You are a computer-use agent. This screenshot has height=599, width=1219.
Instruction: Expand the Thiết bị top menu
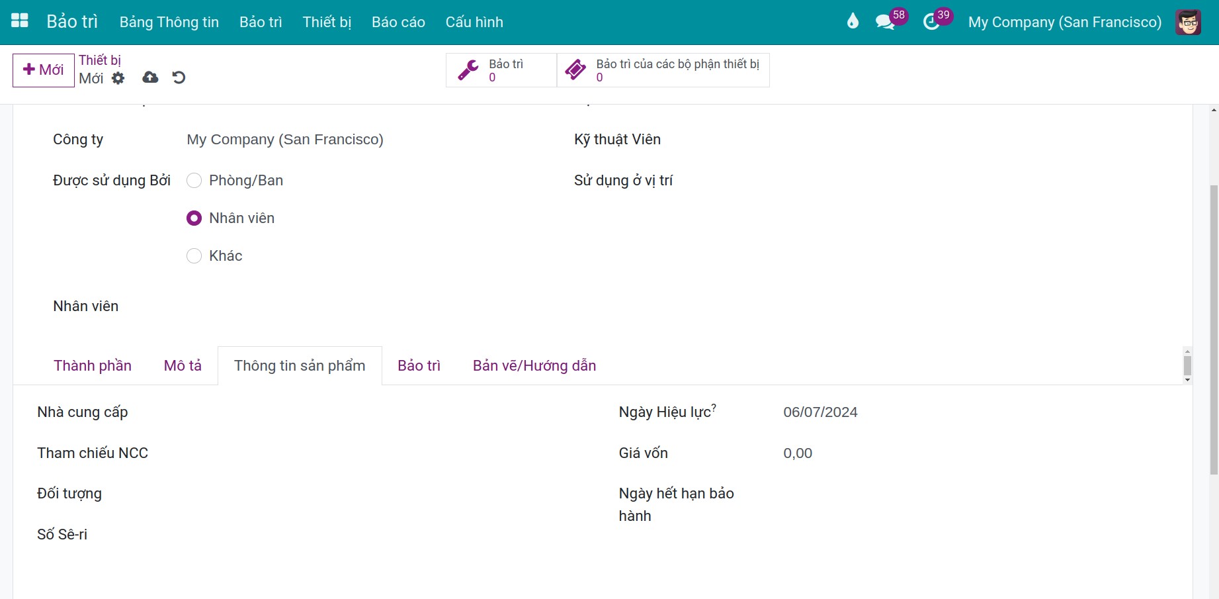[327, 22]
